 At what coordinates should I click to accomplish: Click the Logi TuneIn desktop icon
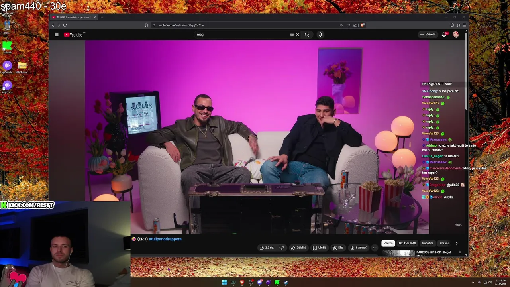pos(7,67)
